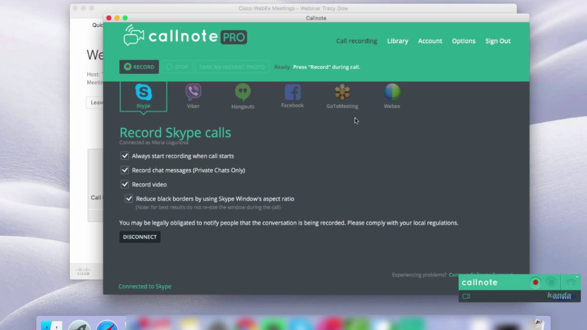Open Safari from the Dock
587x330 pixels.
tap(107, 325)
